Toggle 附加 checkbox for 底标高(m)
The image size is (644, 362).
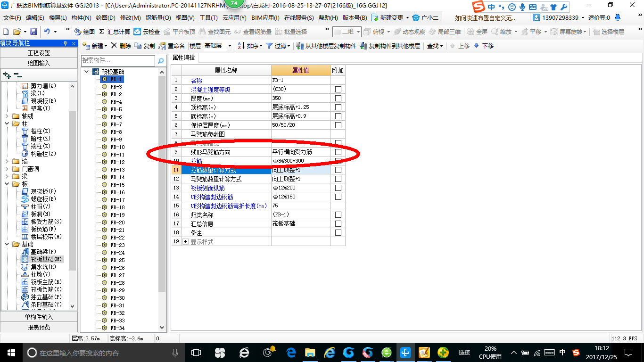tap(338, 116)
